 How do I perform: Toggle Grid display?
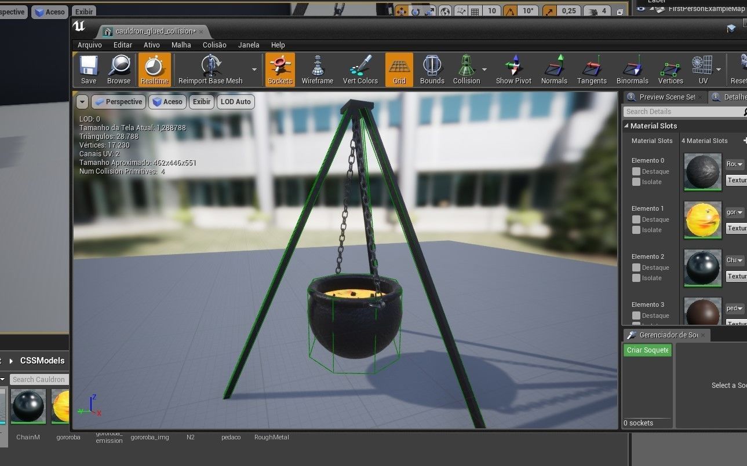click(399, 70)
